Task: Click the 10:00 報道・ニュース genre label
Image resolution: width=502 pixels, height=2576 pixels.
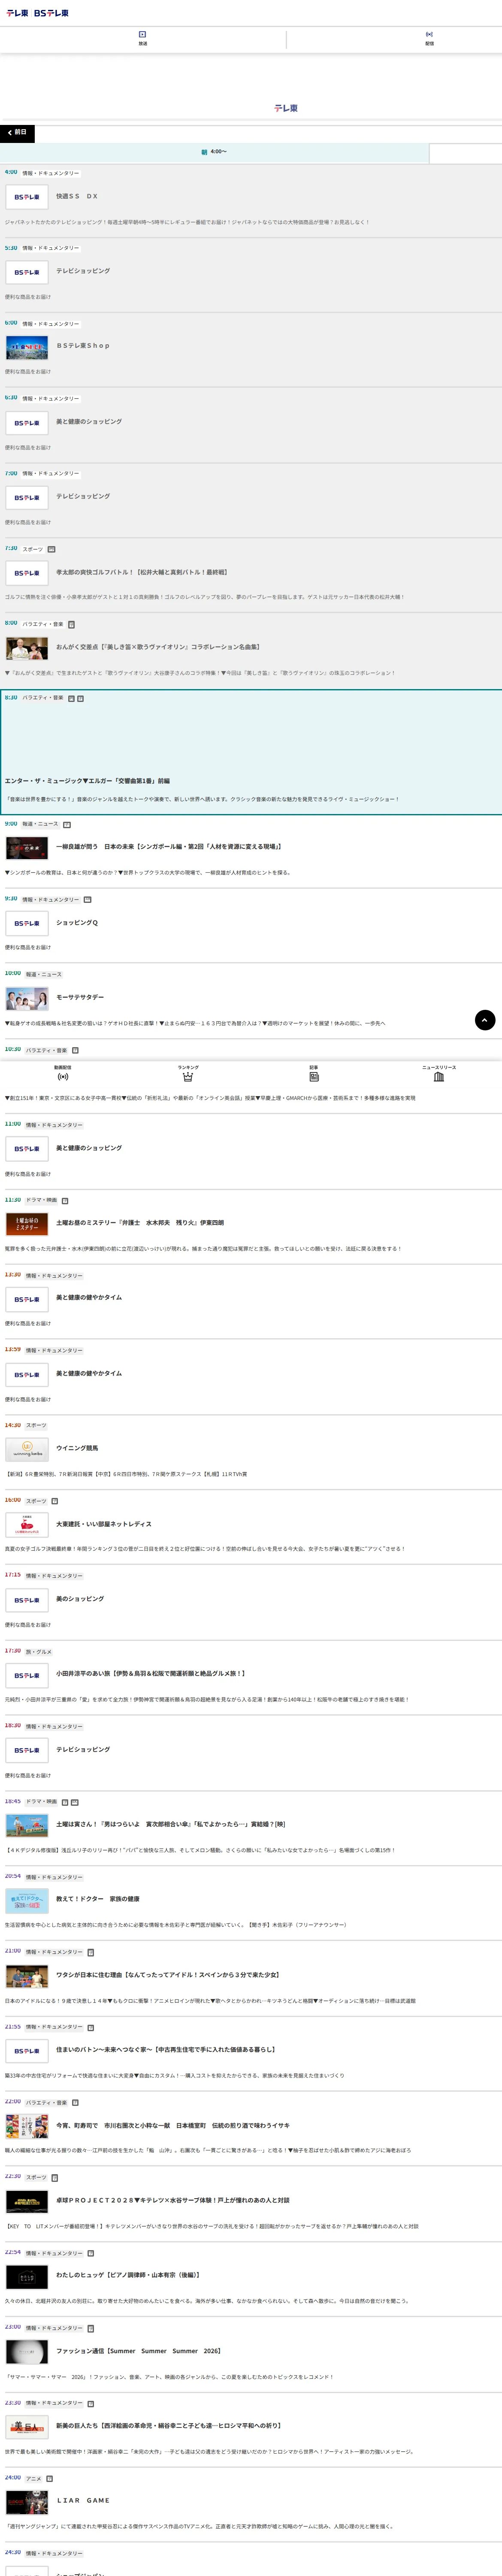Action: 44,975
